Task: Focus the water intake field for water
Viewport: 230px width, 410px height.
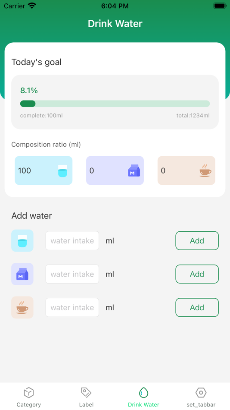Action: coord(72,240)
